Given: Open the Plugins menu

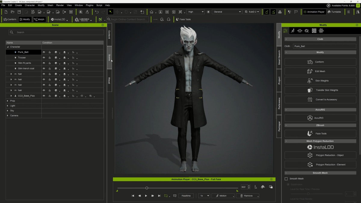Looking at the screenshot, I should pyautogui.click(x=89, y=5).
